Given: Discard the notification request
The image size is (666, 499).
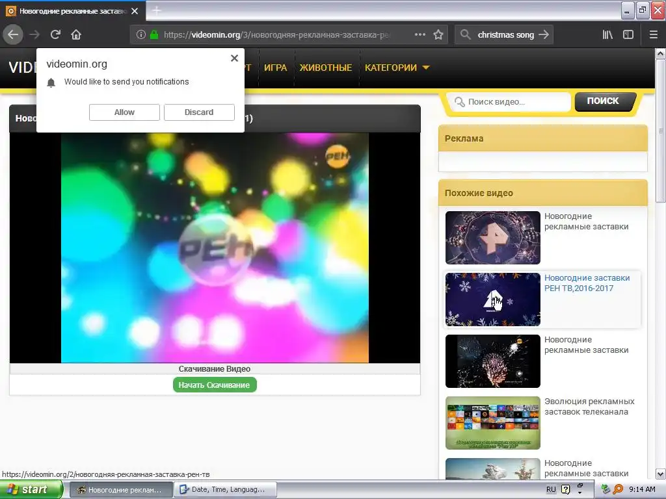Looking at the screenshot, I should tap(199, 112).
